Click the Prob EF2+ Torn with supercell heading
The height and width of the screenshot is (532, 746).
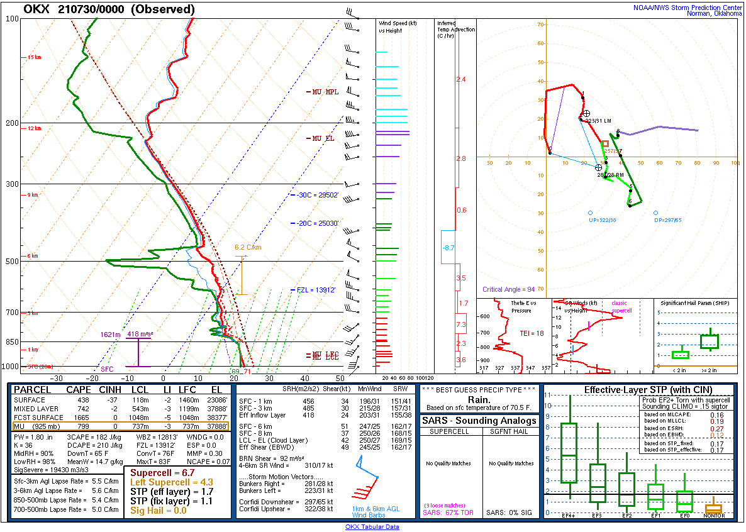tap(686, 400)
